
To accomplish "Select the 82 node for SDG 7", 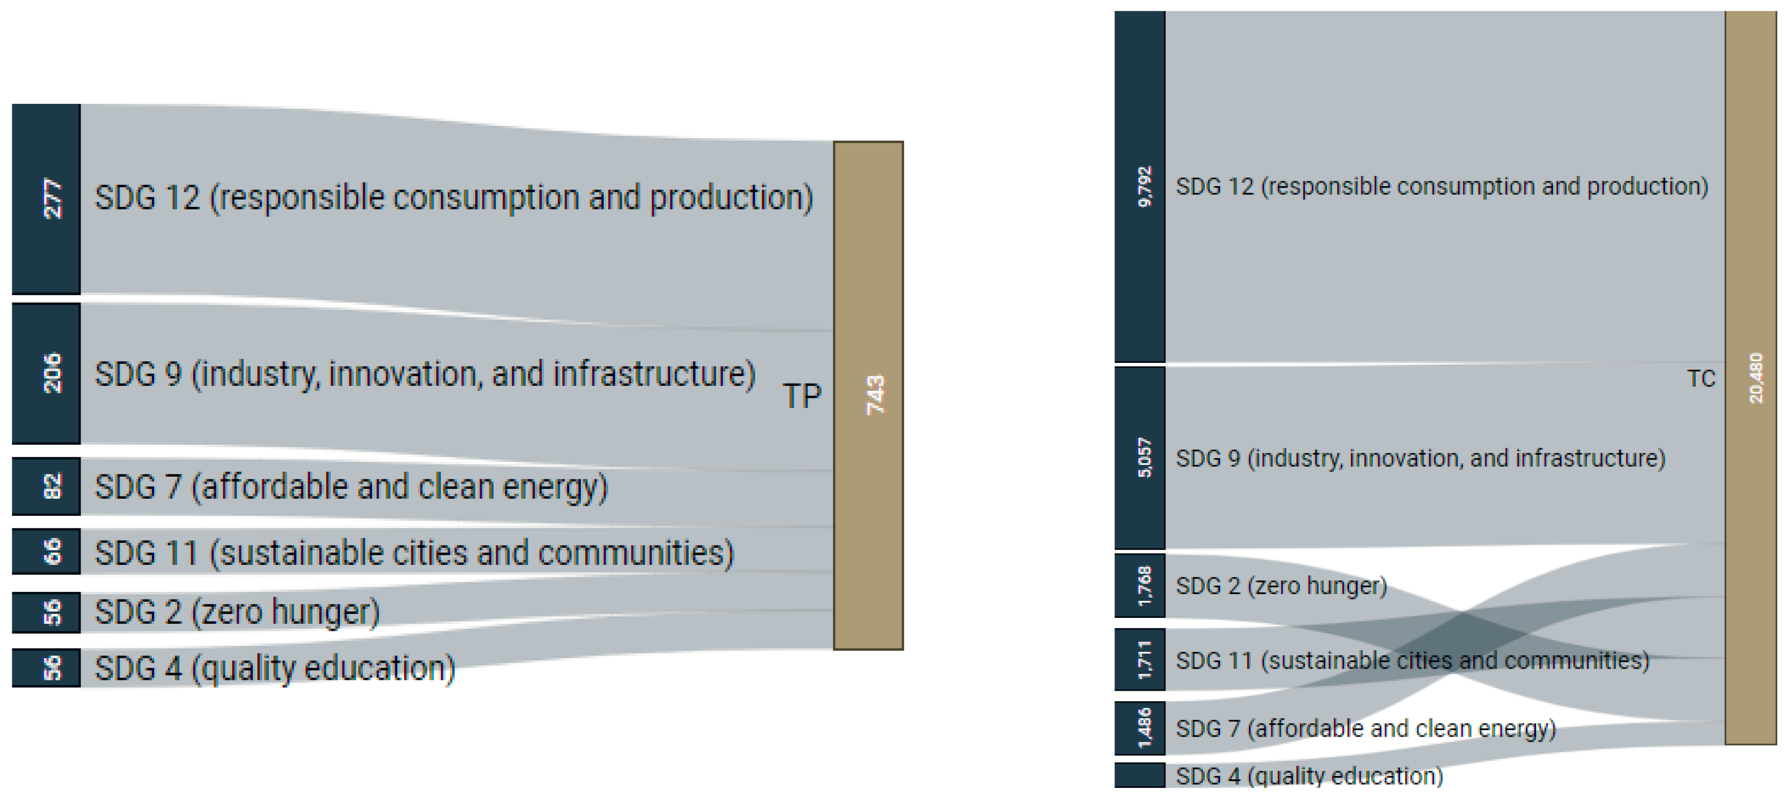I will pyautogui.click(x=46, y=486).
